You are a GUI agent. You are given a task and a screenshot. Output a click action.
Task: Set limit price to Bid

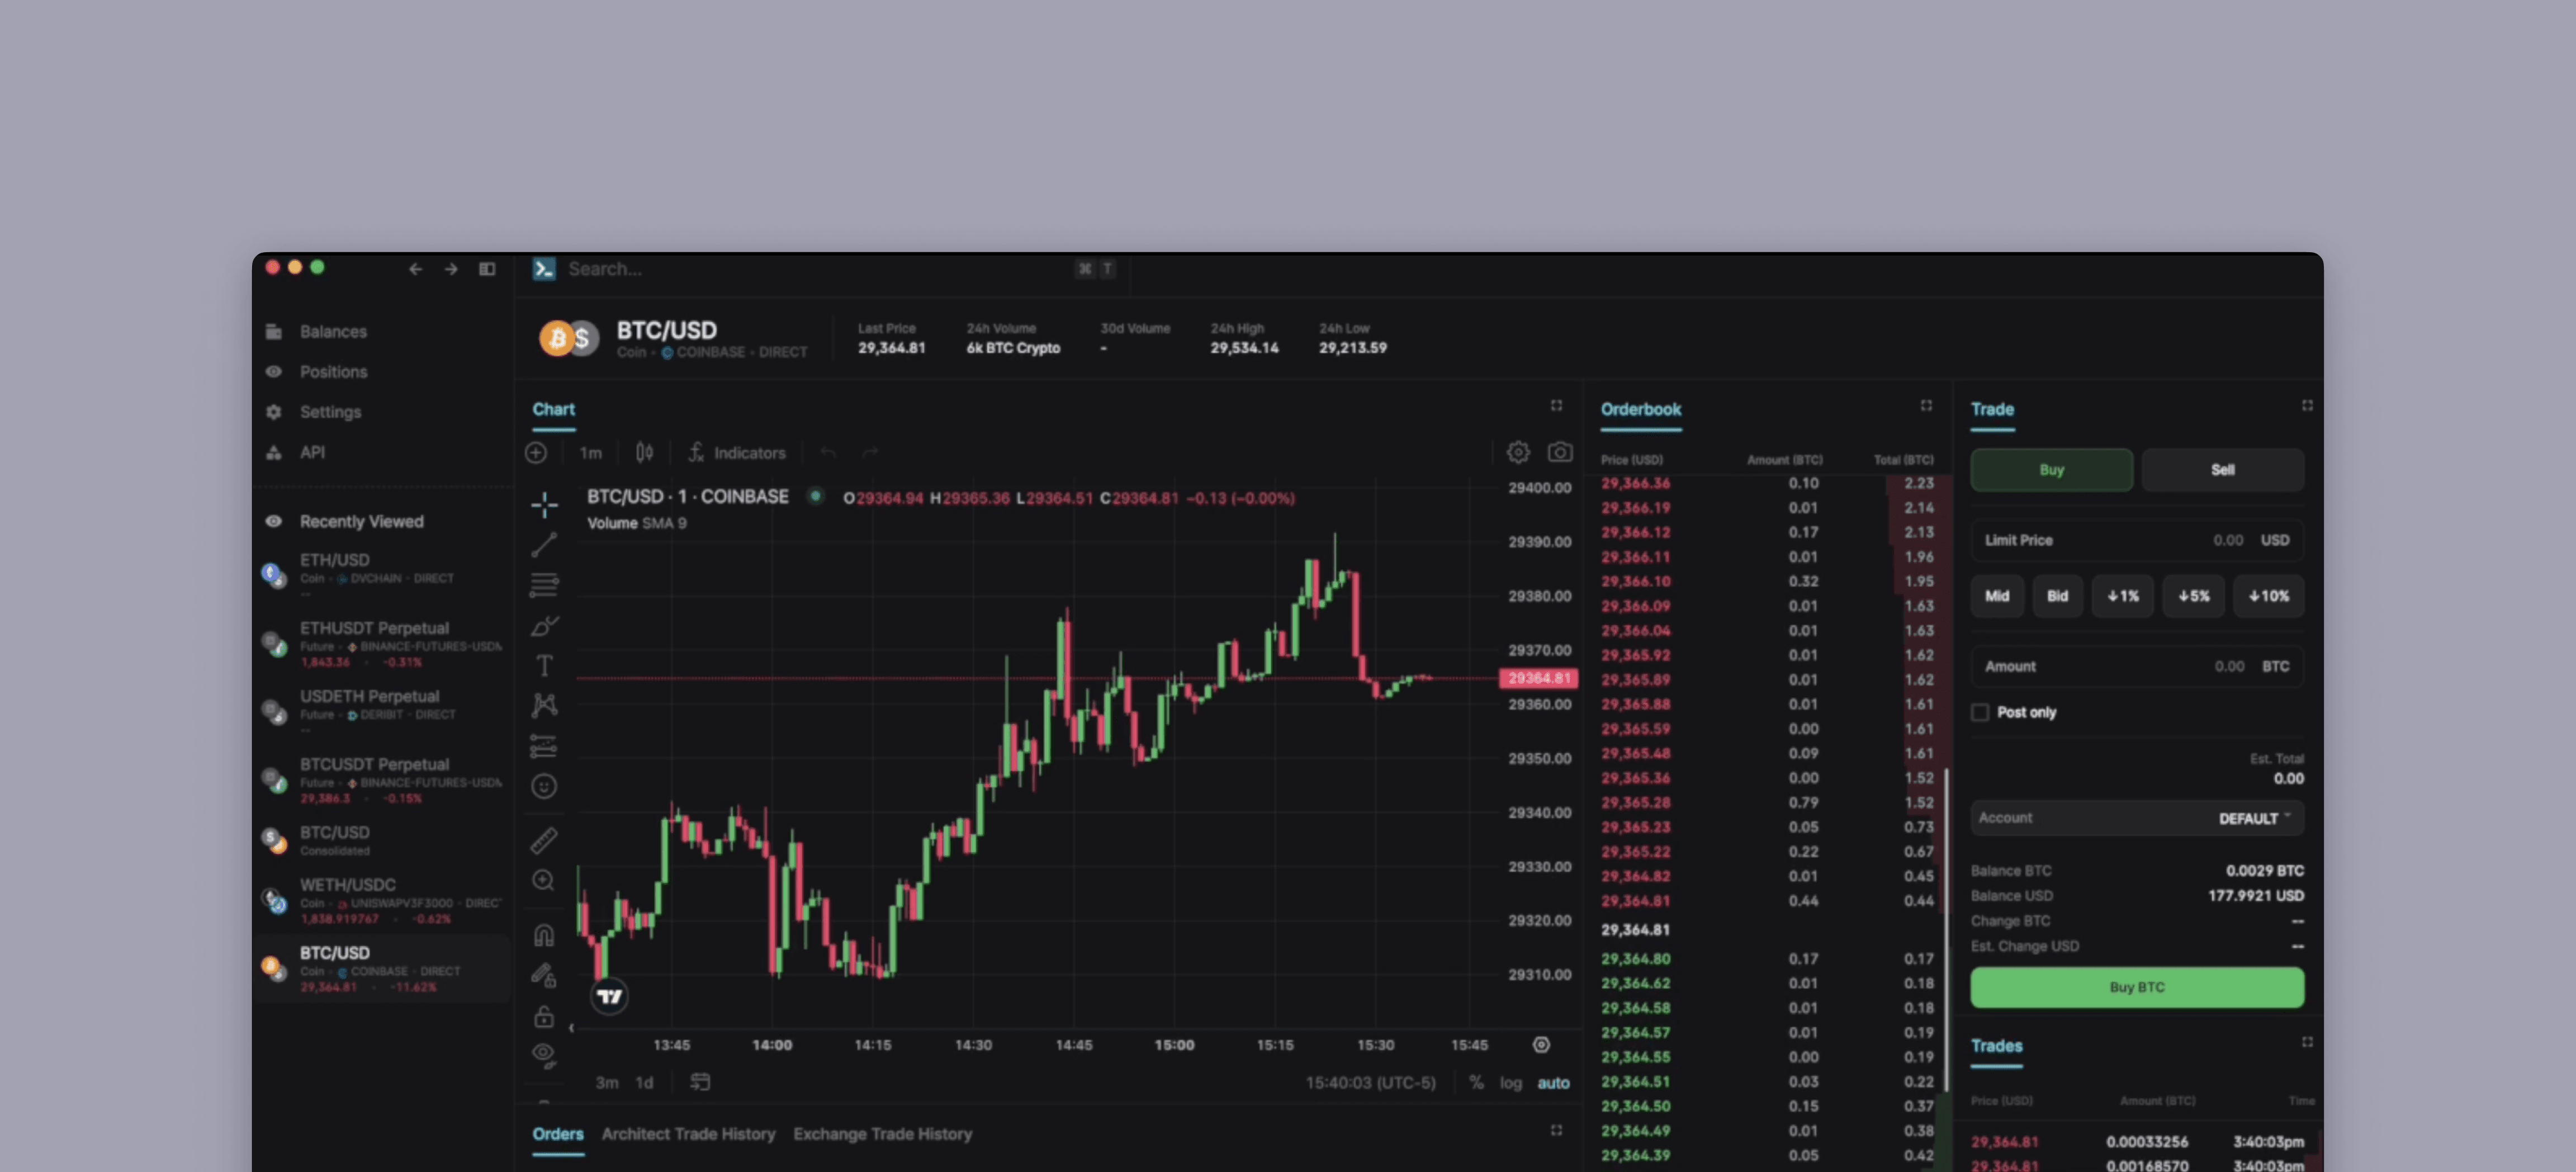click(2057, 596)
